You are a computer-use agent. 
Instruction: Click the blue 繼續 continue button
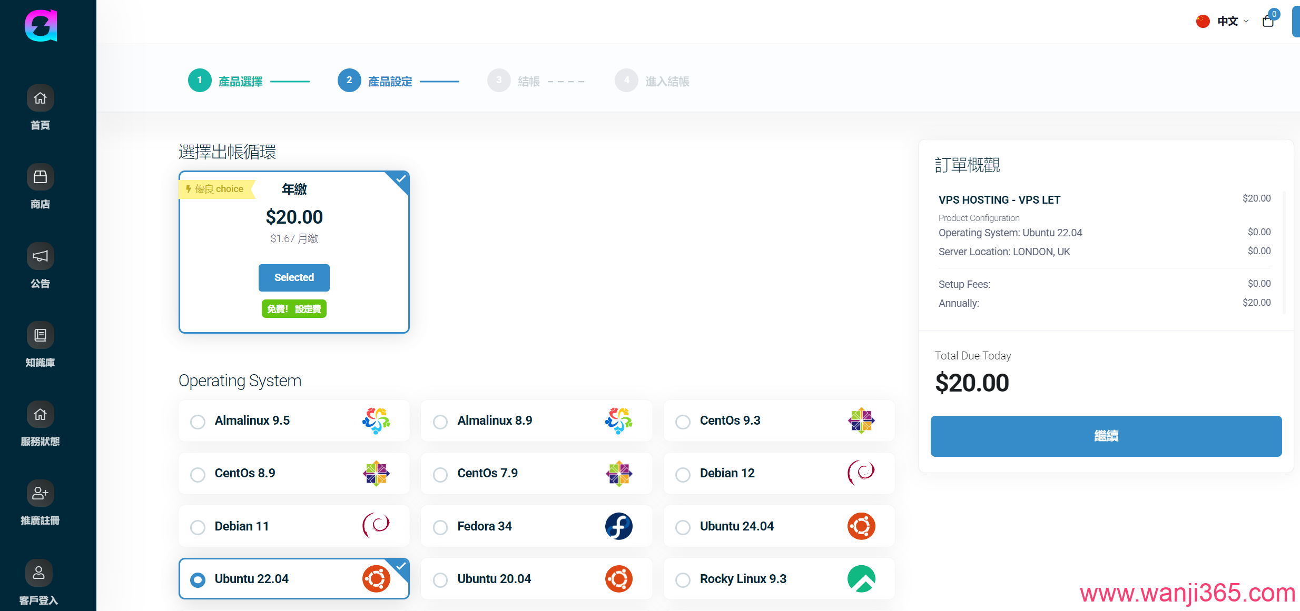click(1106, 436)
